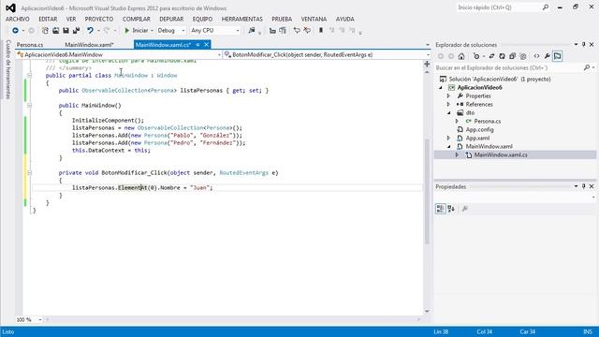599x337 pixels.
Task: Click the Show All Files icon in Solution Explorer
Action: [523, 56]
